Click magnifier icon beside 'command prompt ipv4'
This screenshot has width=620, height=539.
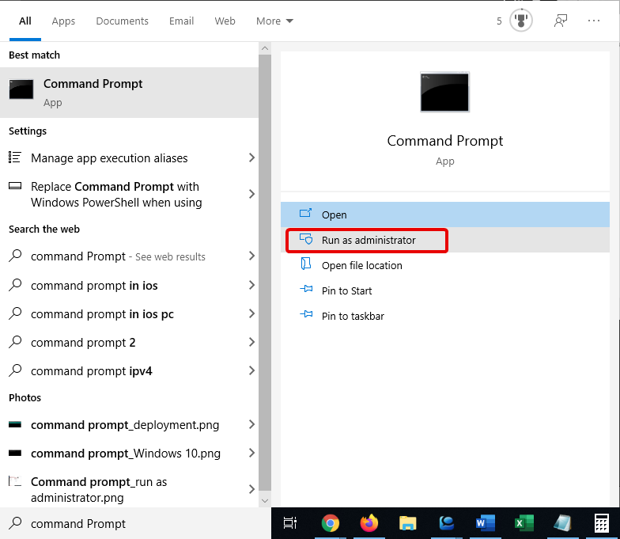15,370
